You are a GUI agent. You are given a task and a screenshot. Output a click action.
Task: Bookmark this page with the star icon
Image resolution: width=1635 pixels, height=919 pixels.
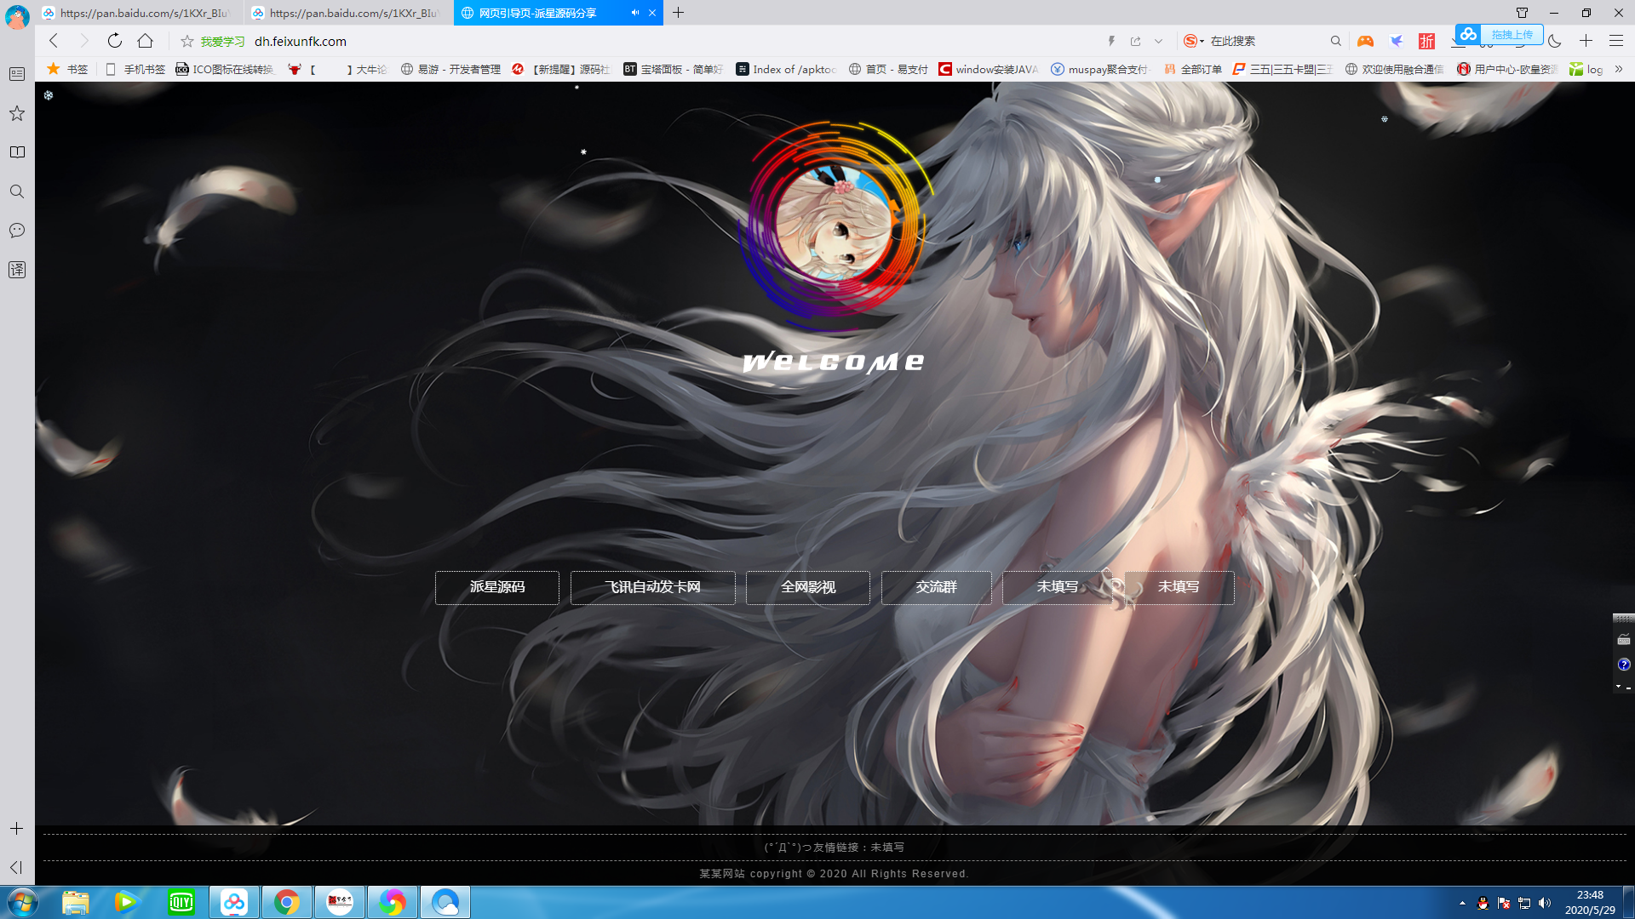(187, 41)
